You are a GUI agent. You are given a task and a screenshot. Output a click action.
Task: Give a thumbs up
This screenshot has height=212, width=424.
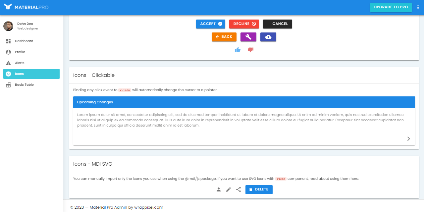coord(238,49)
